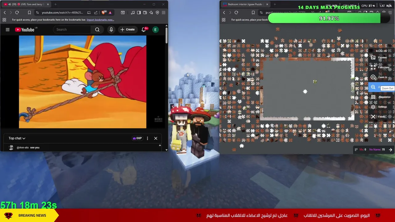Click back arrow in puzzle browser window

coord(224,13)
